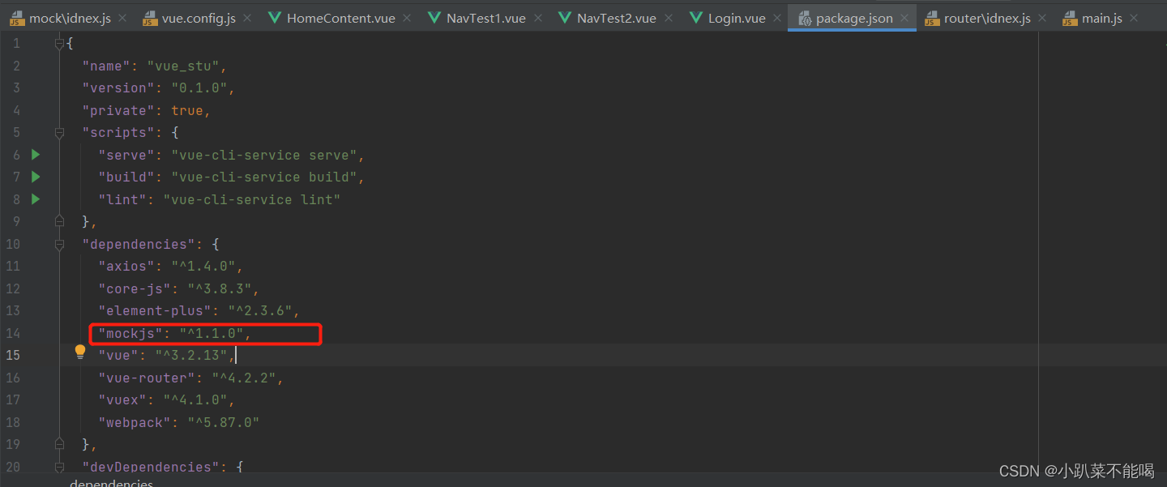Open the lightbulb intention actions icon

point(79,351)
